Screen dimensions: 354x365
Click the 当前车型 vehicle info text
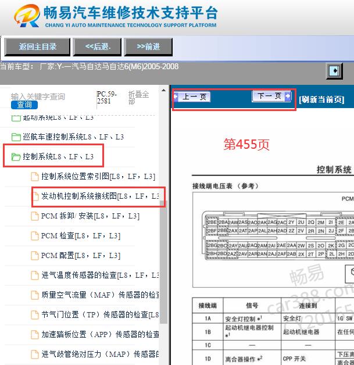point(90,67)
